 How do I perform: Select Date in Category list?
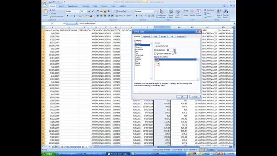pos(137,51)
